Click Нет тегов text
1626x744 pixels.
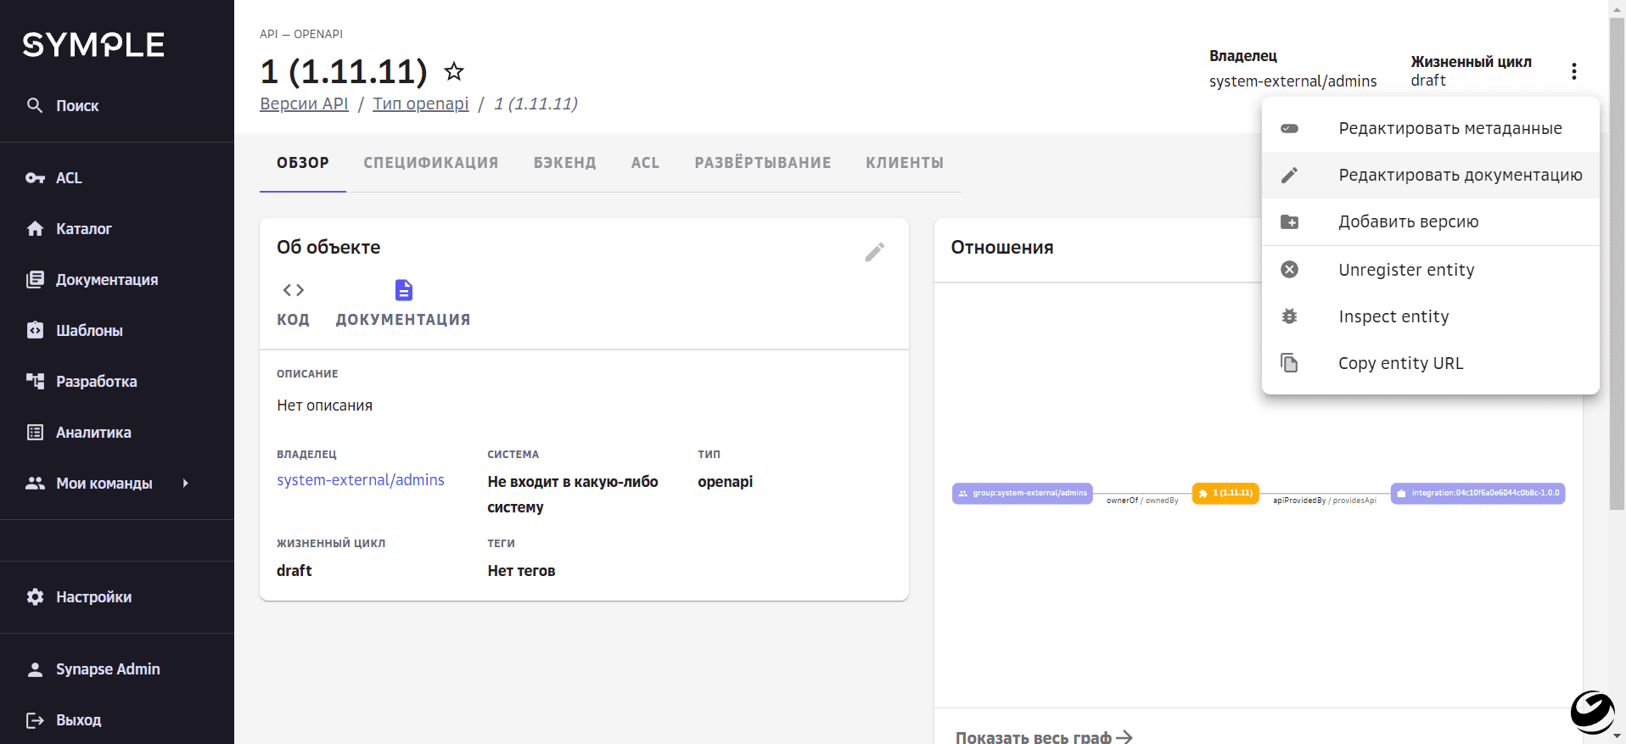(521, 571)
